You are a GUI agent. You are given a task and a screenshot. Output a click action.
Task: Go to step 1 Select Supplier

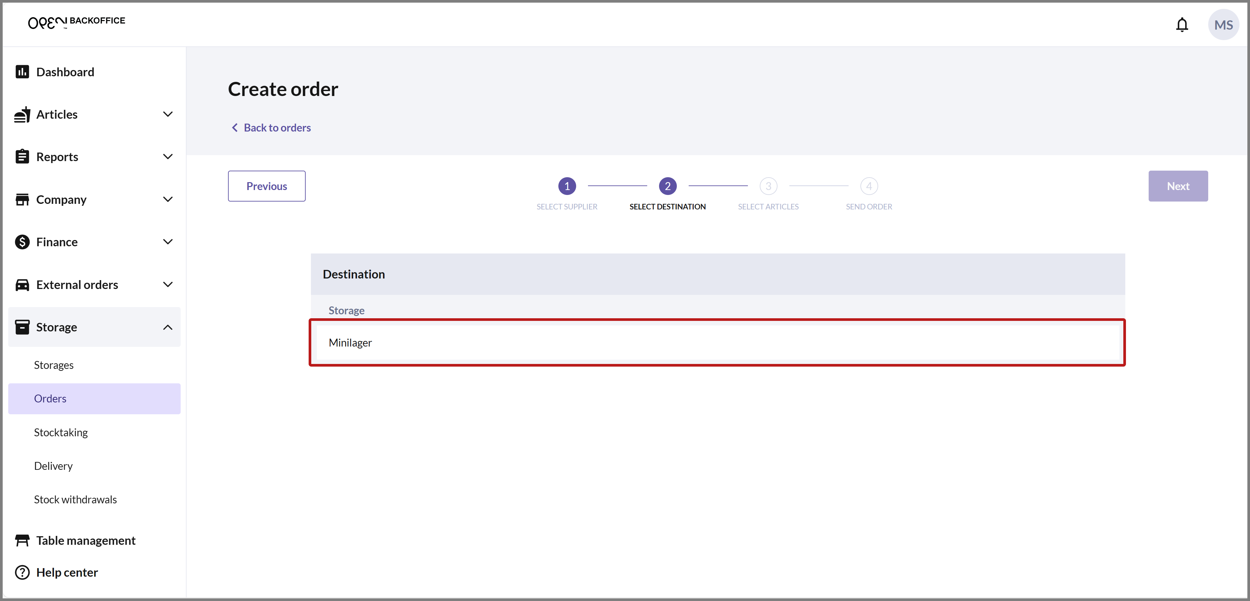click(x=567, y=186)
